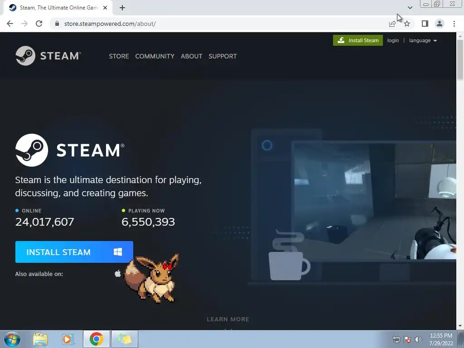The height and width of the screenshot is (348, 464).
Task: Click the network tray icon
Action: pyautogui.click(x=396, y=339)
